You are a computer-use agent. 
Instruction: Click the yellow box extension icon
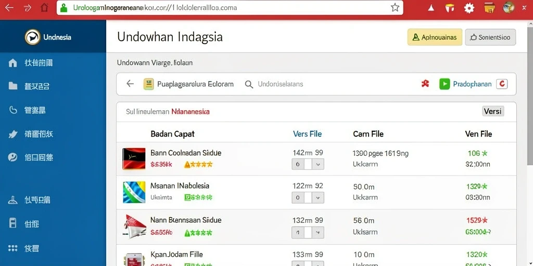[489, 8]
